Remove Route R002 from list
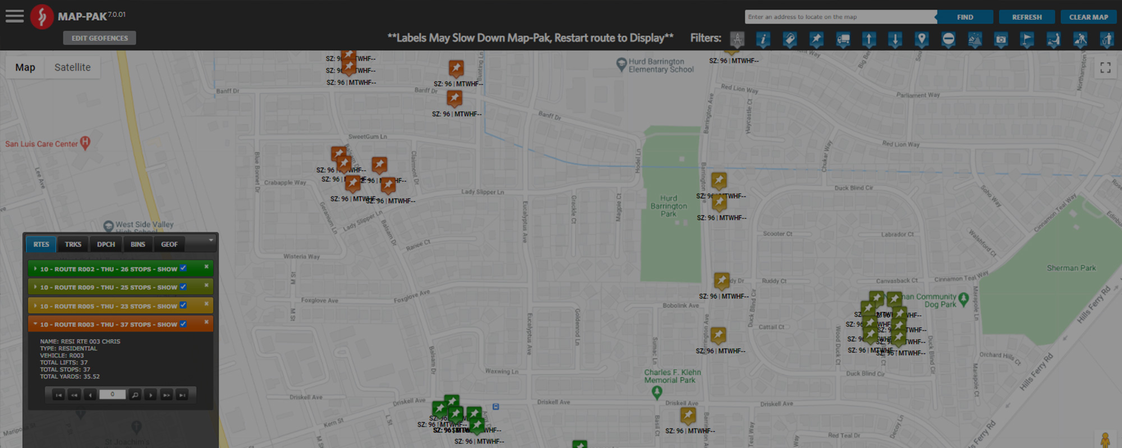 pos(206,267)
